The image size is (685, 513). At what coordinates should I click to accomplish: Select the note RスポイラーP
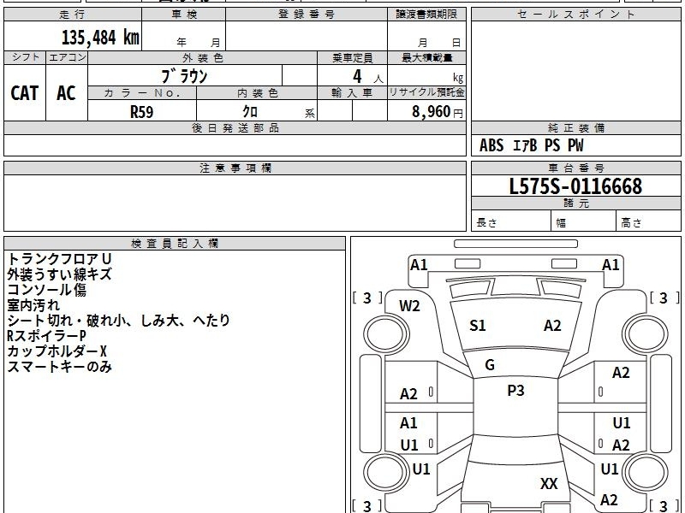click(x=46, y=336)
